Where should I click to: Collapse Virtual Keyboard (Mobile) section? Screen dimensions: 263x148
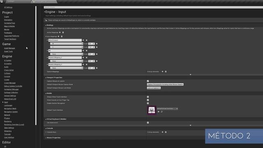[x=46, y=119]
